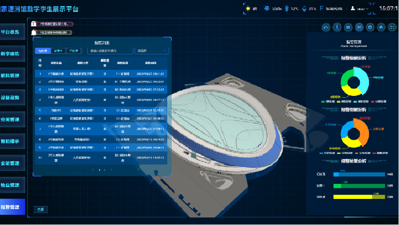Click the rectangle panel icon in toolbar
This screenshot has width=399, height=225.
pos(348,27)
